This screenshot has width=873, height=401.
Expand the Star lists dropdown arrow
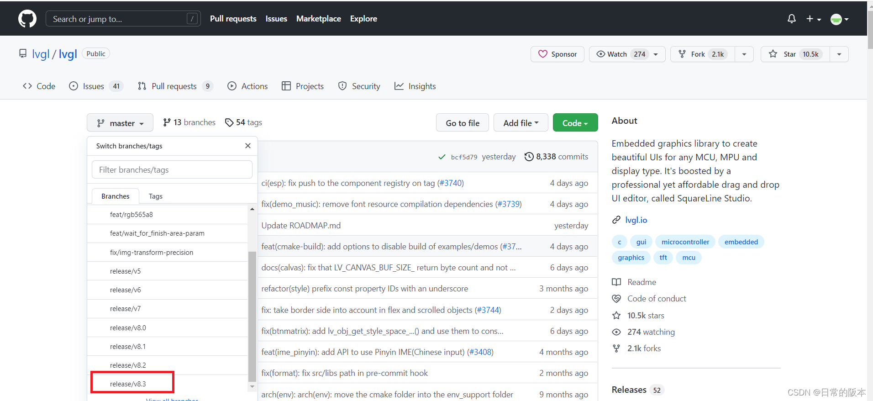pyautogui.click(x=839, y=54)
